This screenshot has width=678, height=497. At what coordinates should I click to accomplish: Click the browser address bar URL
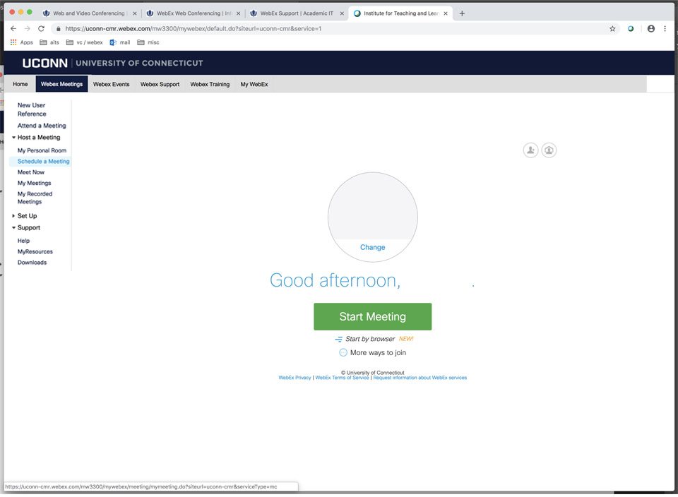coord(282,29)
